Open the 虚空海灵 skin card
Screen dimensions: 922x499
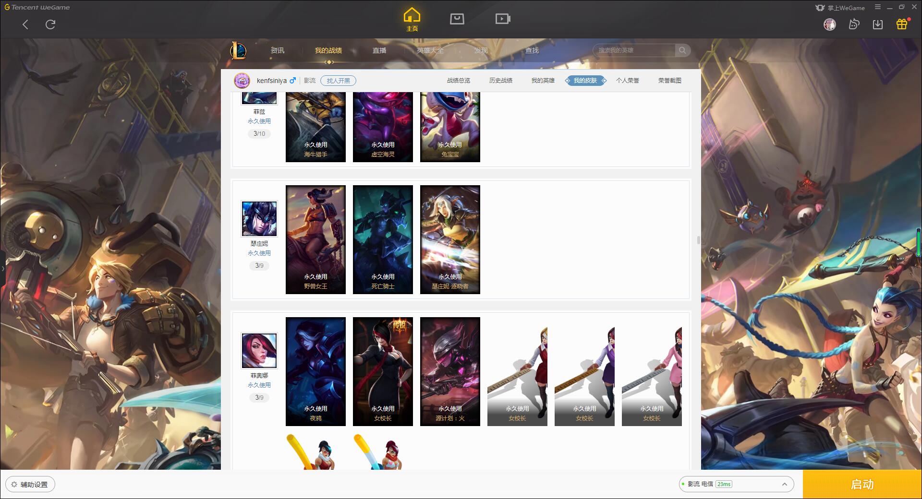(383, 127)
